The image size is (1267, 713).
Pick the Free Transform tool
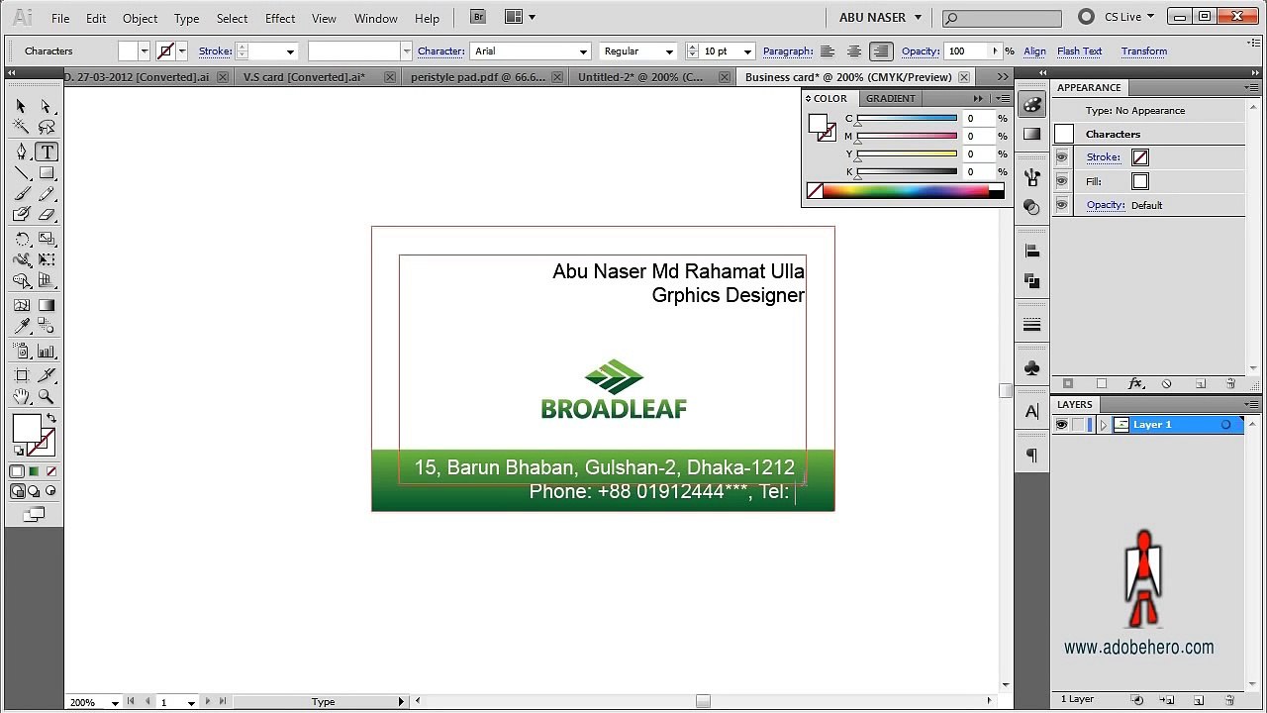[46, 260]
